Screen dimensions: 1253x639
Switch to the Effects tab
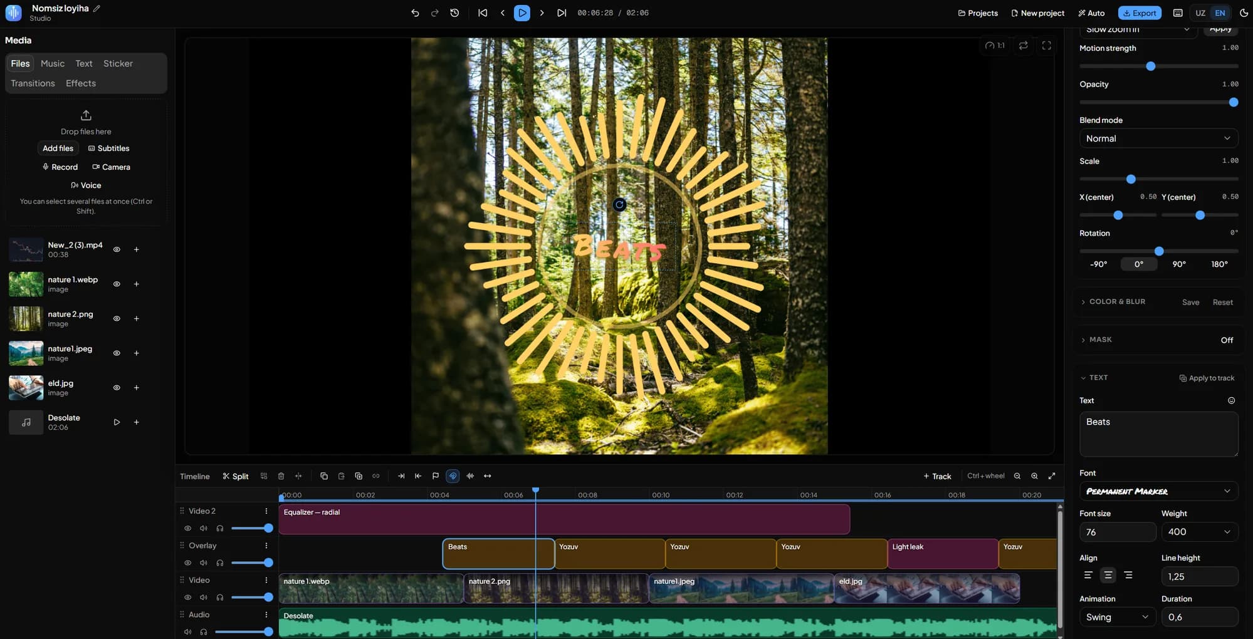click(x=81, y=83)
